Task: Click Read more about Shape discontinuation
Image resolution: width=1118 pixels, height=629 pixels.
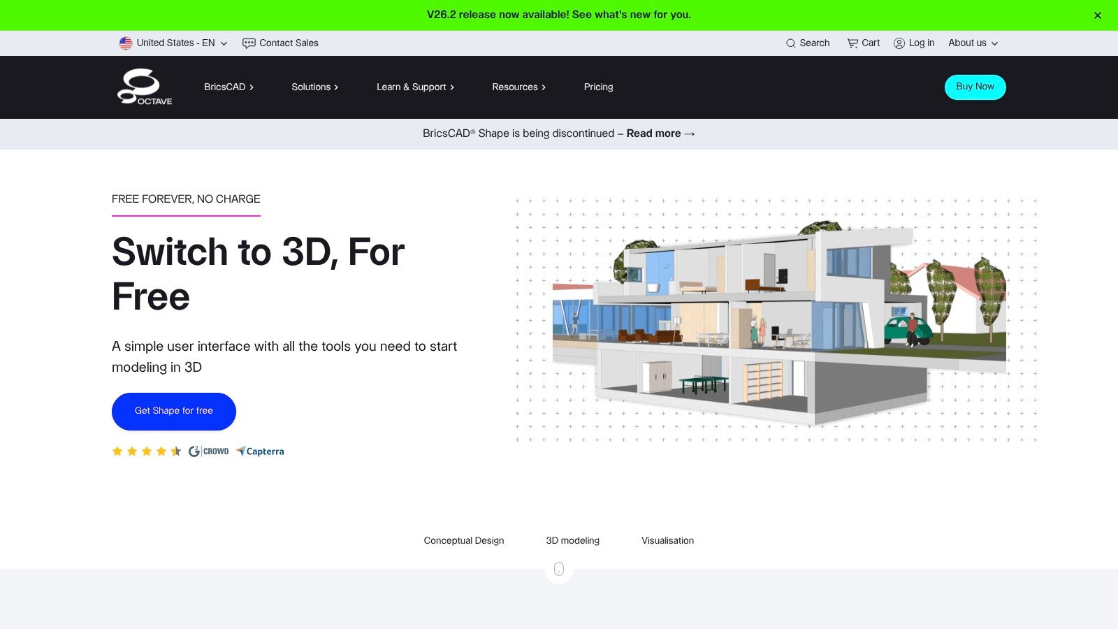Action: tap(660, 133)
